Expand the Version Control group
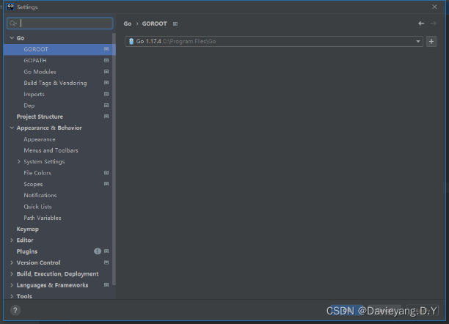The image size is (449, 324). [12, 262]
